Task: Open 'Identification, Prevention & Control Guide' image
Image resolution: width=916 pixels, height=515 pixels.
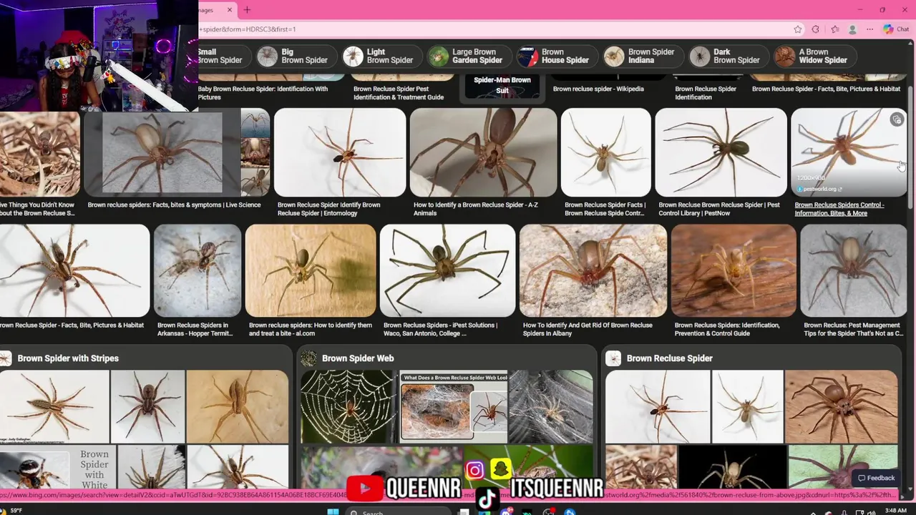Action: click(734, 270)
